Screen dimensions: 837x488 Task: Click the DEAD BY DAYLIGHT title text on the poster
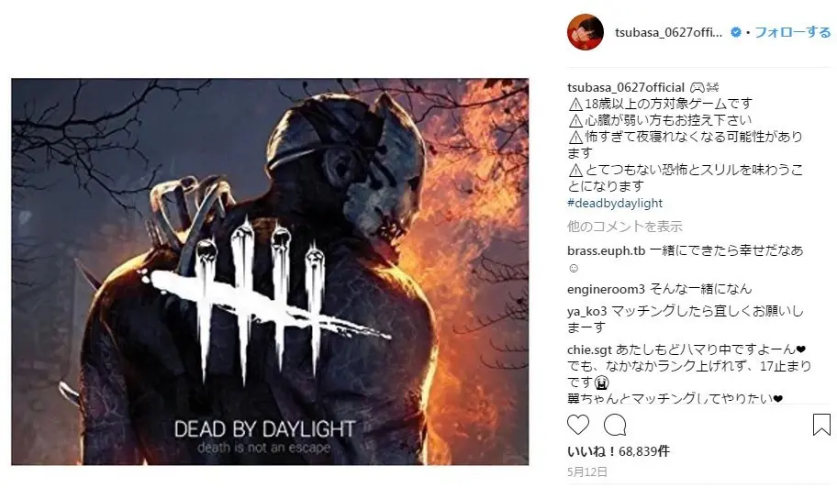(x=264, y=428)
